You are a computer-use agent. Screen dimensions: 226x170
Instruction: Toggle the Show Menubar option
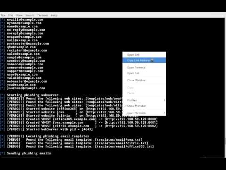144,106
